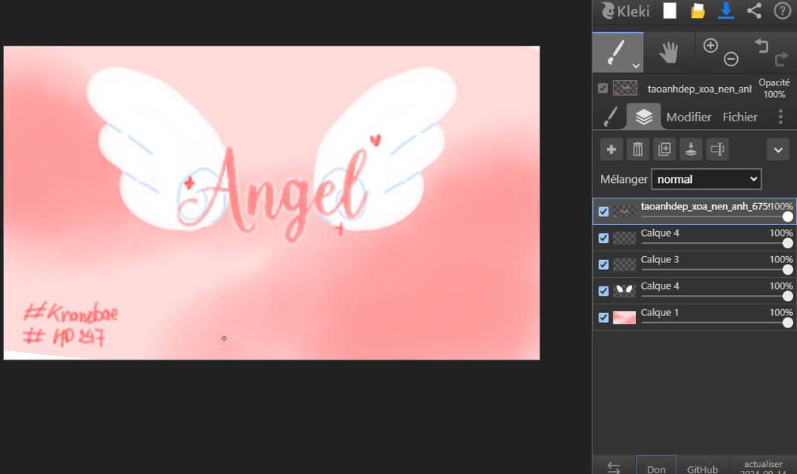Screen dimensions: 797x474
Task: Click the Calque 1 opacity slider handle
Action: pos(788,322)
